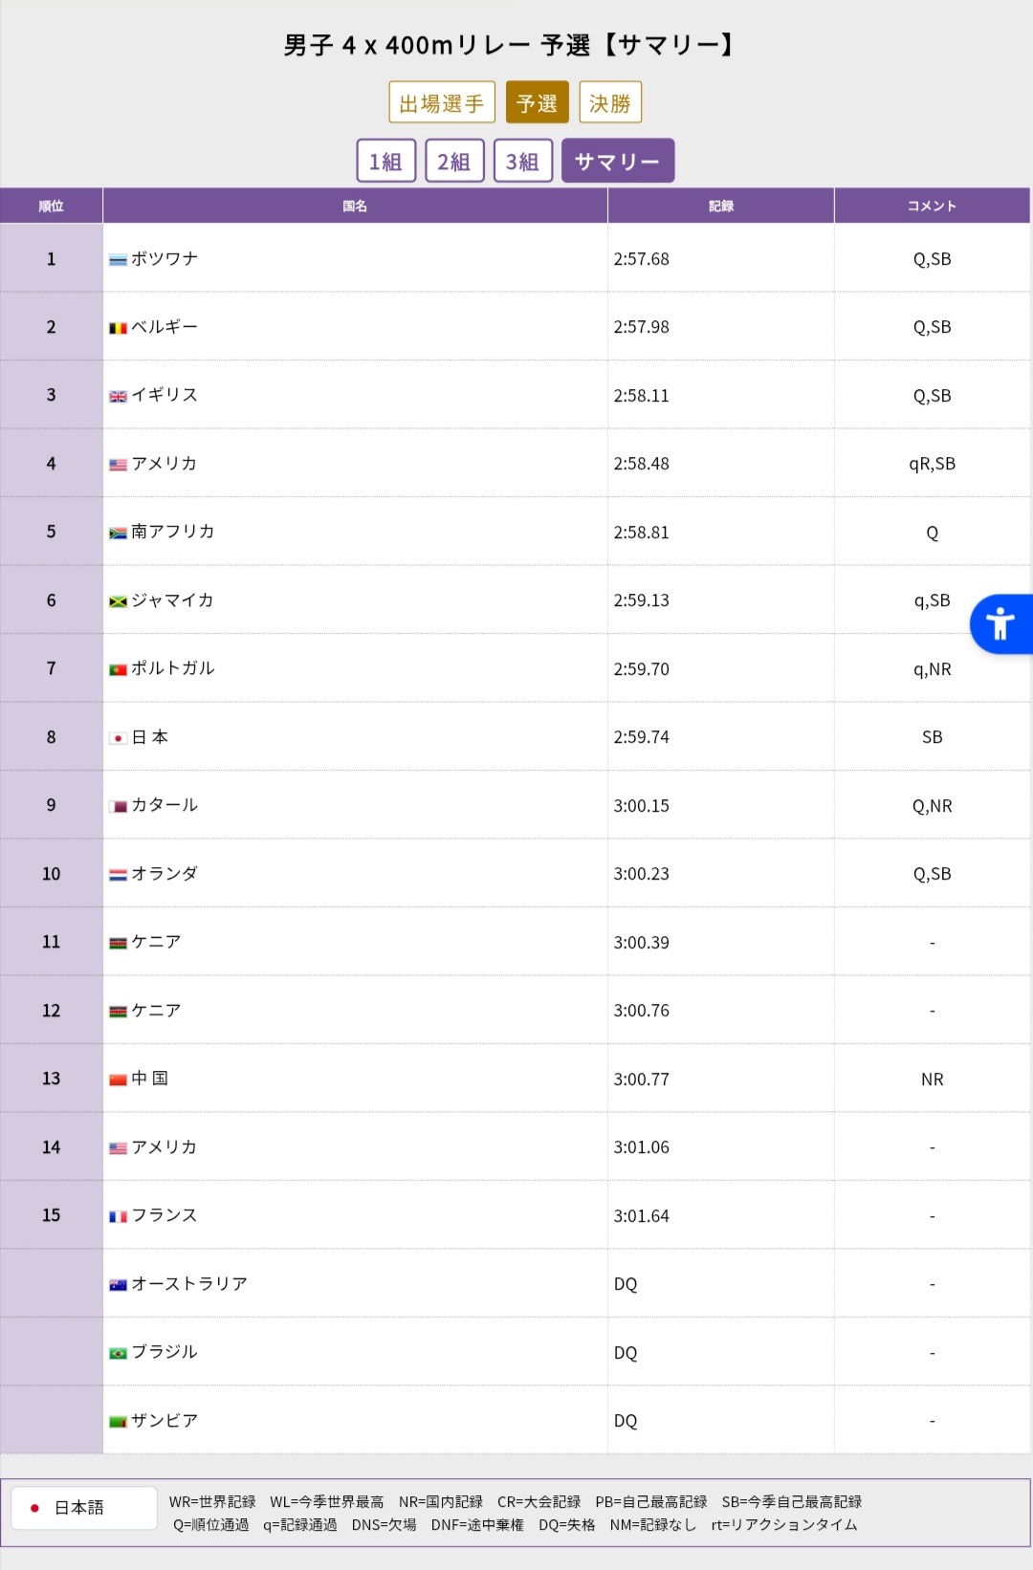This screenshot has width=1033, height=1570.
Task: Show heat 3組 results
Action: coord(523,161)
